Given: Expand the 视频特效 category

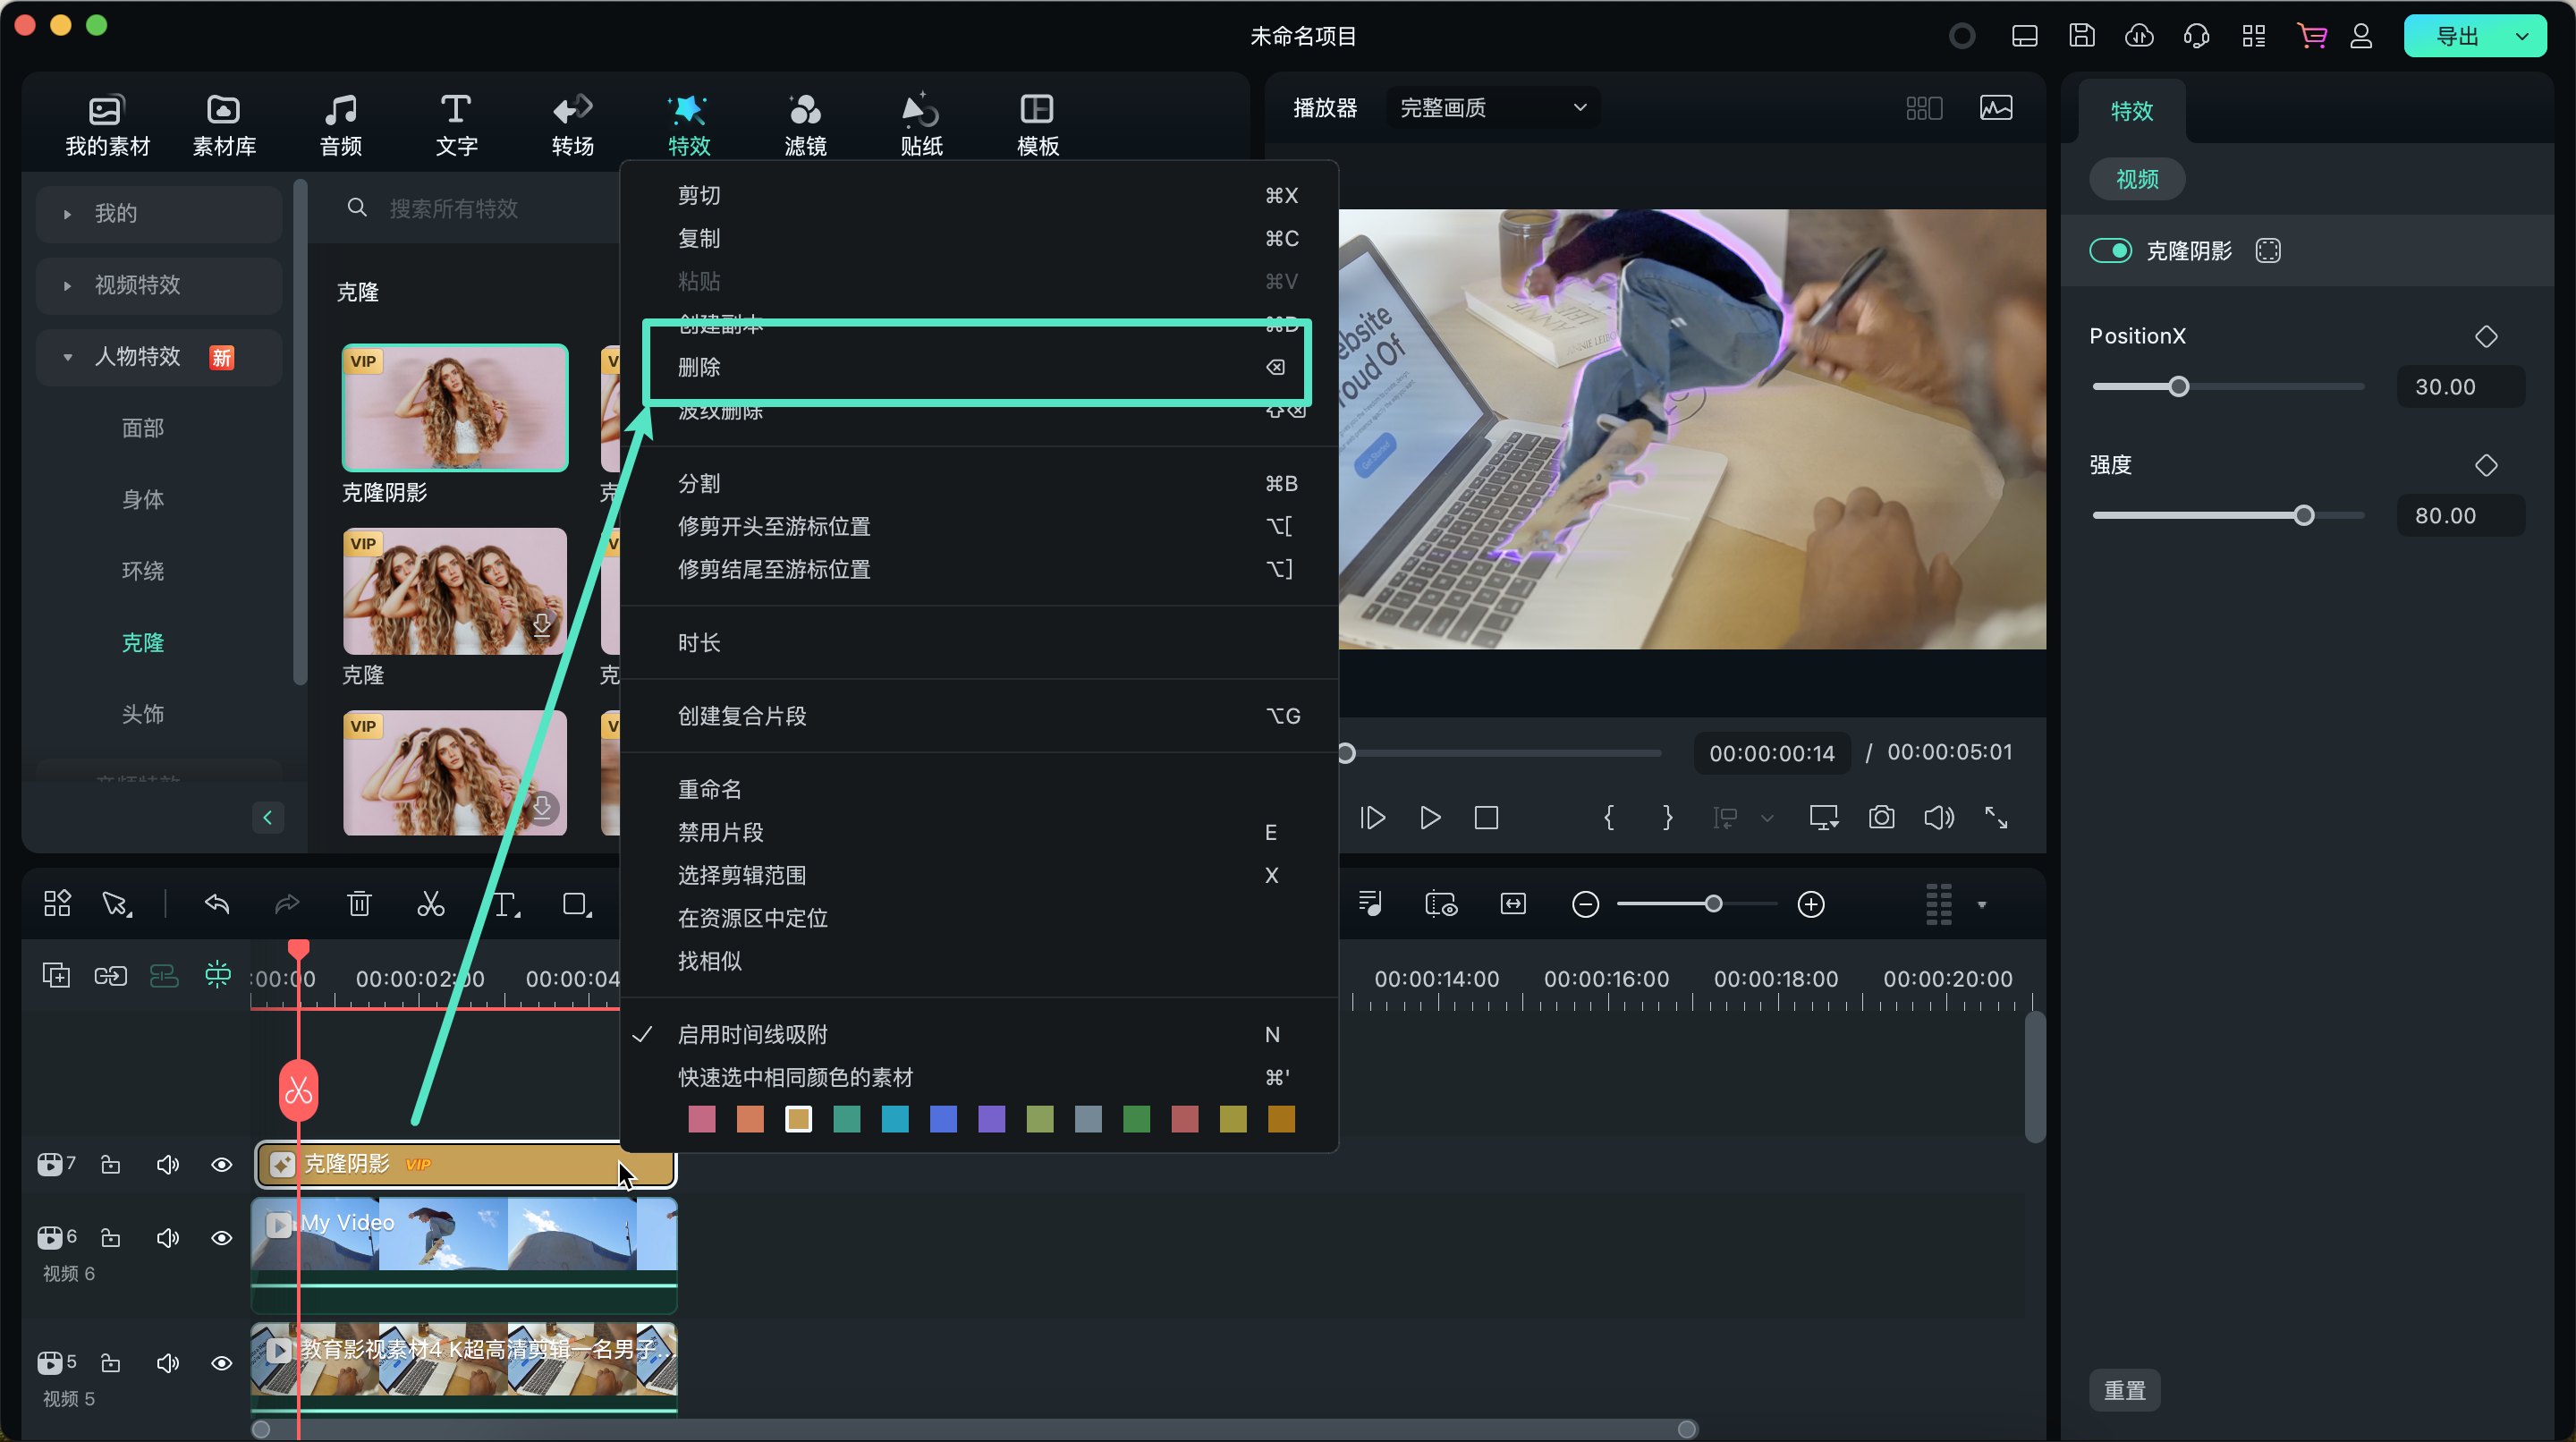Looking at the screenshot, I should 67,286.
